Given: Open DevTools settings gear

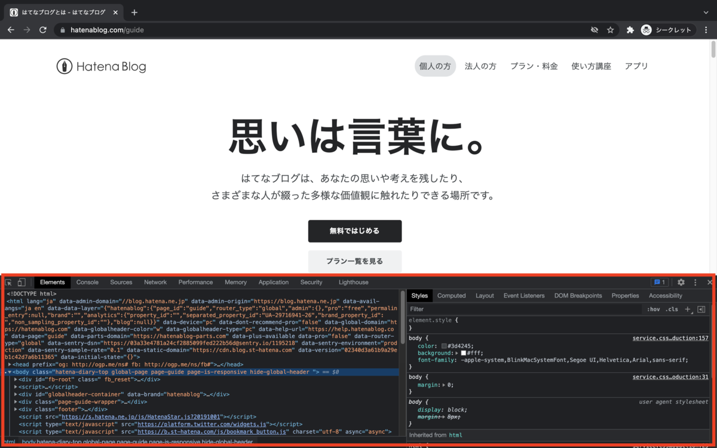Looking at the screenshot, I should pyautogui.click(x=681, y=283).
